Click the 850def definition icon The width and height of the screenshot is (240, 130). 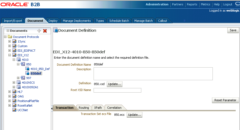pos(27,73)
